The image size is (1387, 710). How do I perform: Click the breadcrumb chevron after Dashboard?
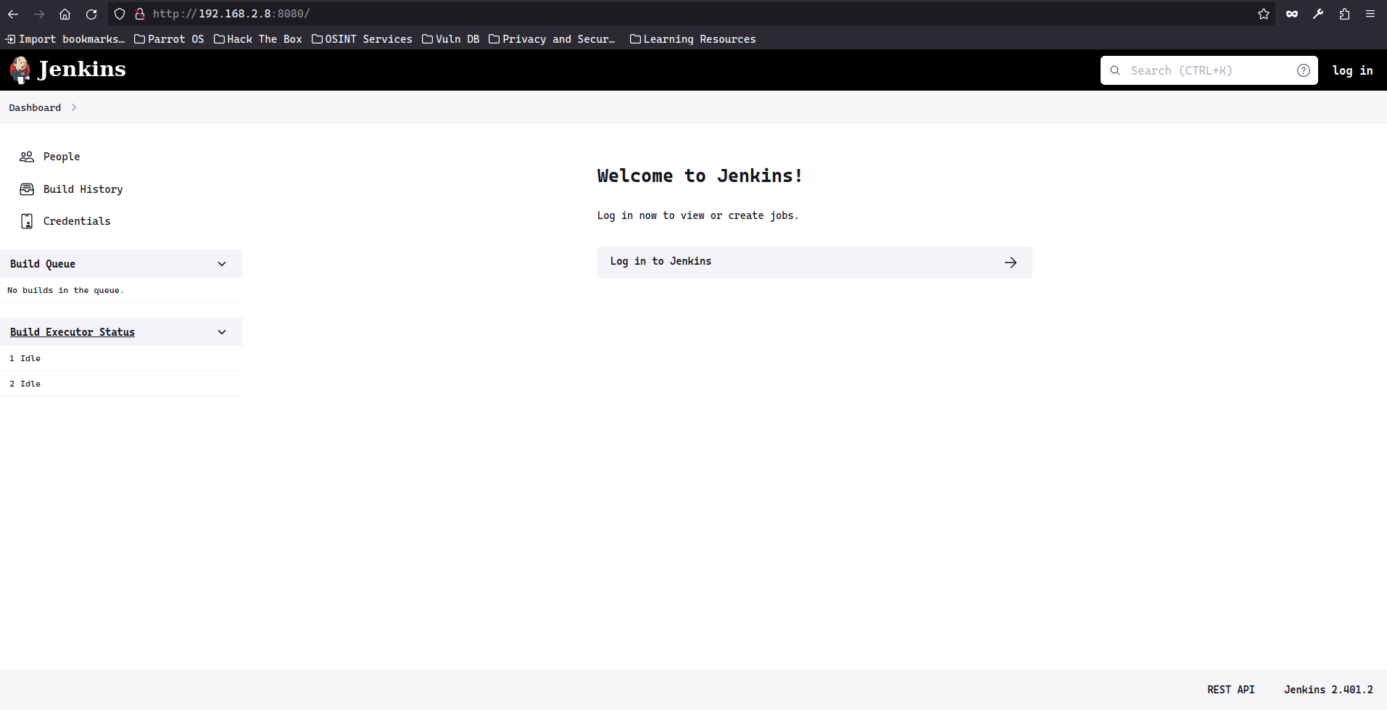(74, 107)
